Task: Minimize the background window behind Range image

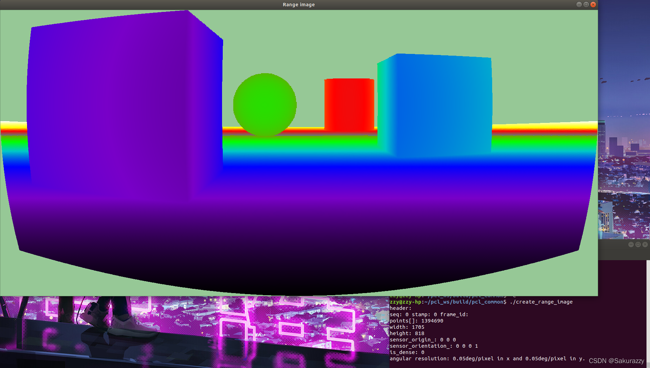Action: [x=631, y=244]
